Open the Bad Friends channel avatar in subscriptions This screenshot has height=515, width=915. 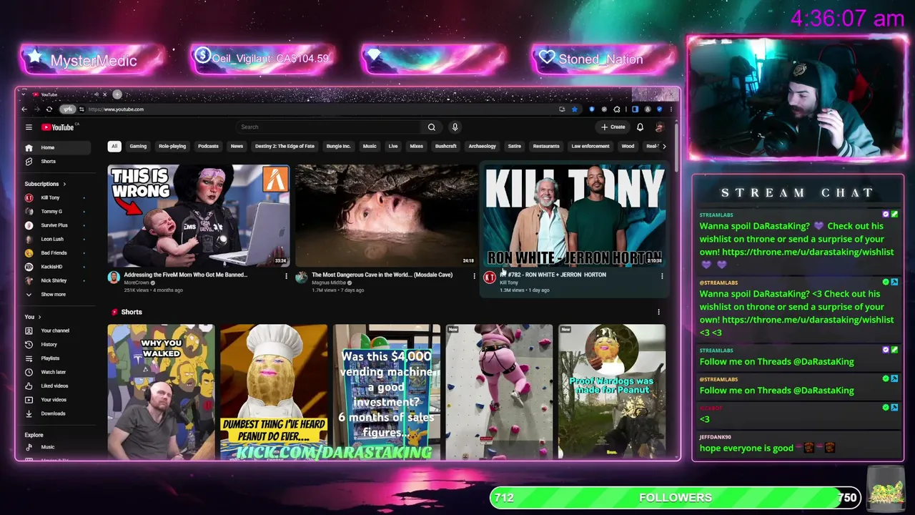(x=29, y=252)
